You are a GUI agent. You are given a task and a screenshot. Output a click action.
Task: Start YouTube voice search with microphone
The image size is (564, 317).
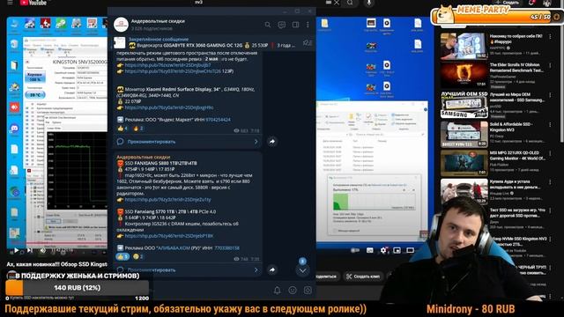tap(369, 3)
